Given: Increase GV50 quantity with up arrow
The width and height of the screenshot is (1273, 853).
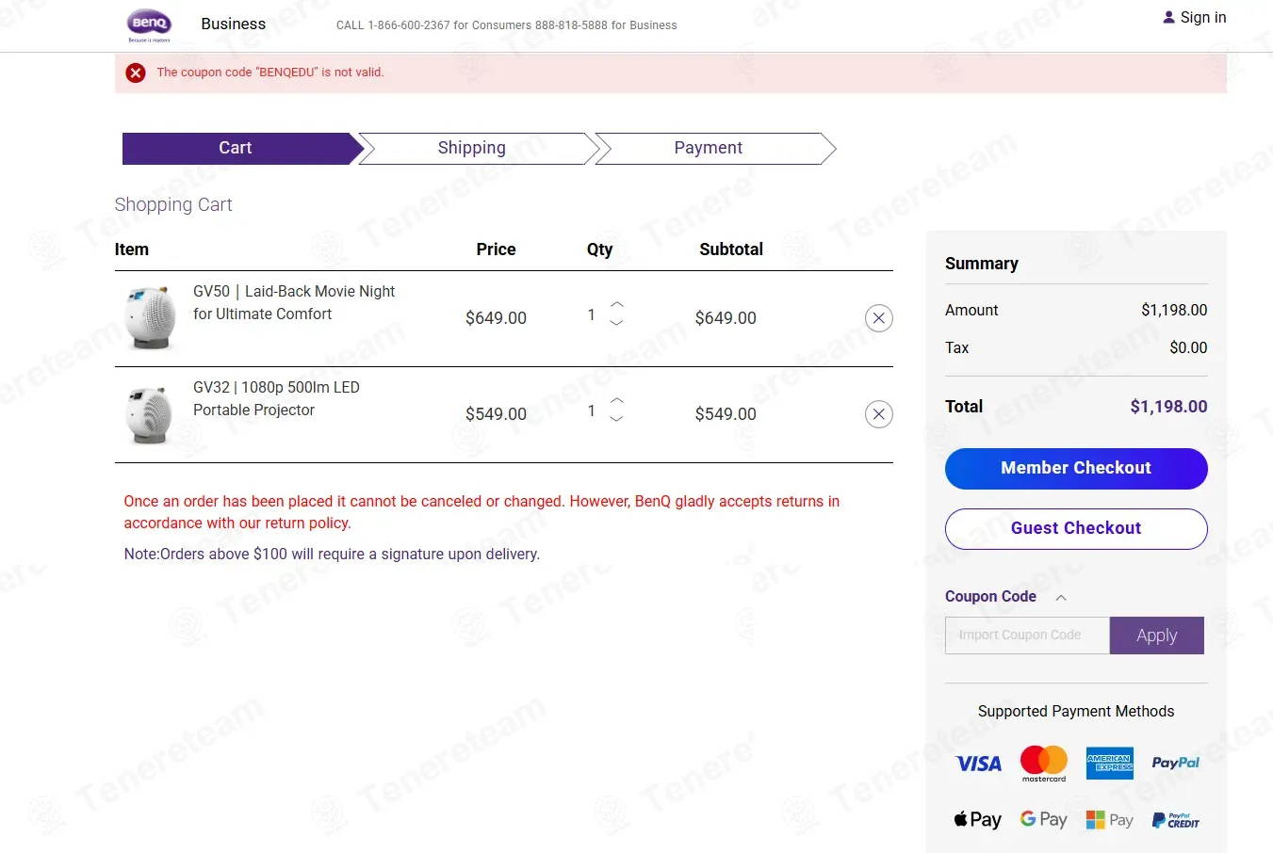Looking at the screenshot, I should point(617,305).
